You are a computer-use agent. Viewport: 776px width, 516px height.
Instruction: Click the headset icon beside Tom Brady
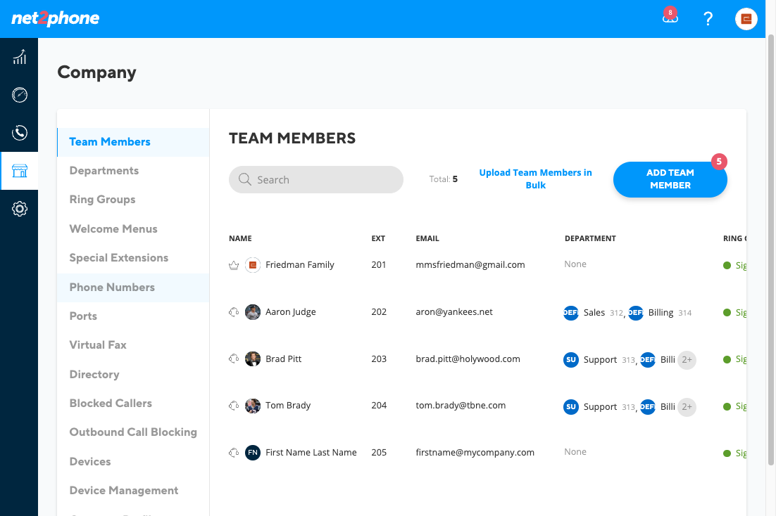point(234,406)
